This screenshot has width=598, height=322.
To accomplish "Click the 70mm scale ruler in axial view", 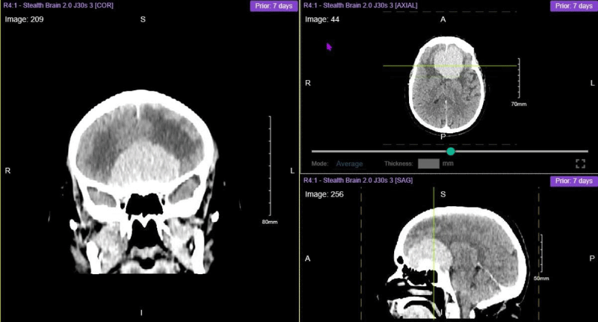I will point(518,78).
